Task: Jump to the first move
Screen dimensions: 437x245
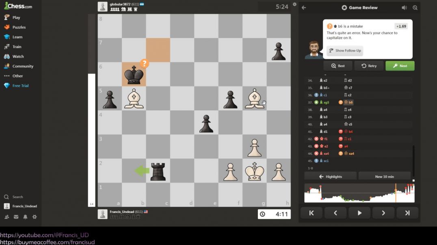Action: (312, 213)
